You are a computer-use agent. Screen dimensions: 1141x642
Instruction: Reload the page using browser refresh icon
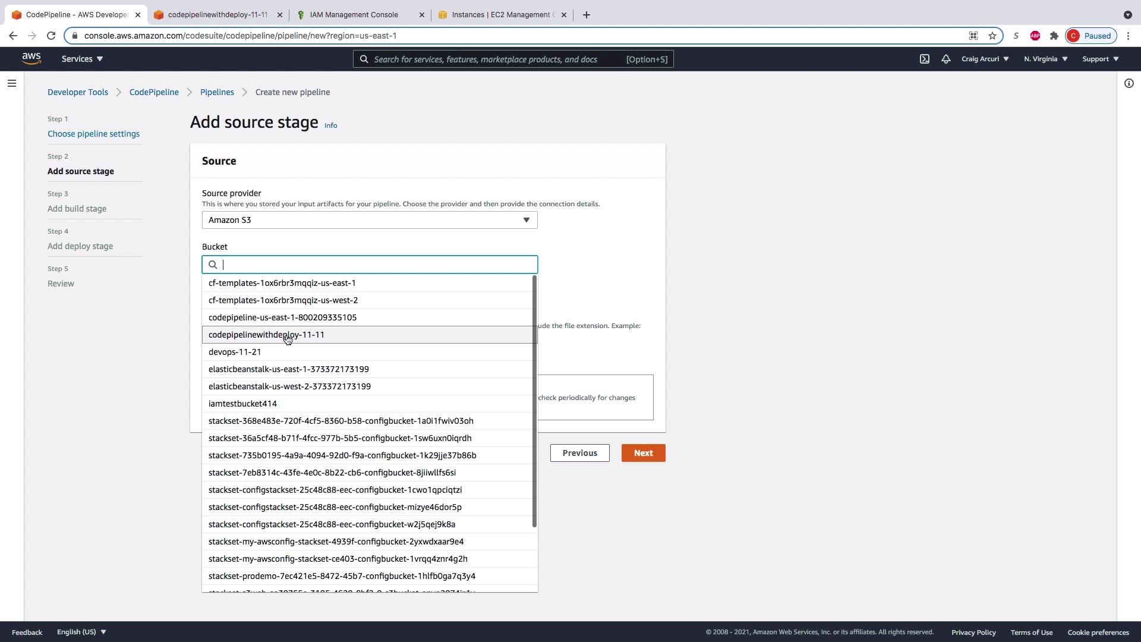(x=51, y=36)
